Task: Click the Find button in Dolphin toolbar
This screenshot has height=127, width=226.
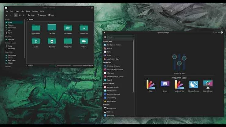Action: 31,15
